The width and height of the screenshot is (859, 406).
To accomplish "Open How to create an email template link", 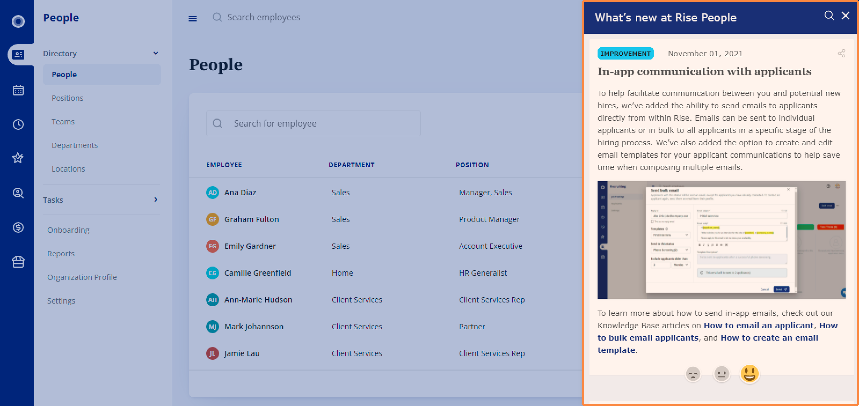I will tap(769, 338).
